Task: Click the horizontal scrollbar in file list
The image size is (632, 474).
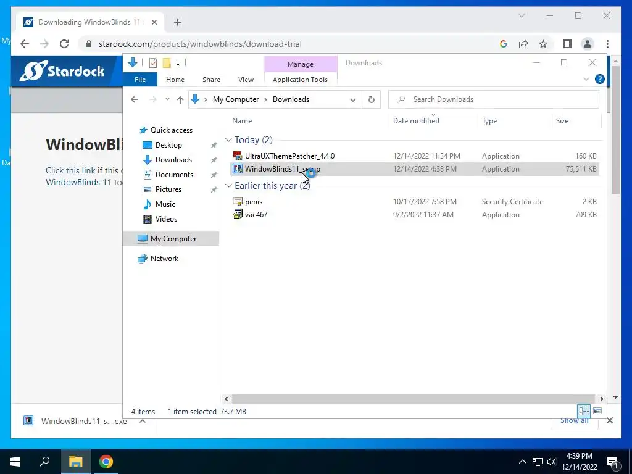Action: pos(413,399)
